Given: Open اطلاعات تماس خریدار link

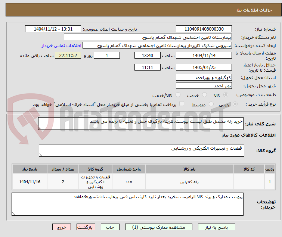Looking at the screenshot, I should click(62, 46).
